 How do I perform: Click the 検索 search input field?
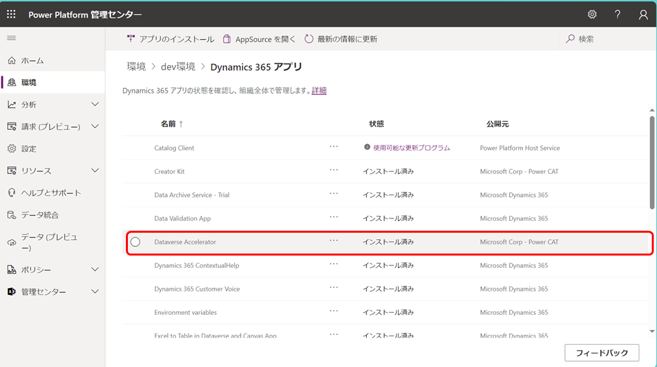[x=607, y=39]
